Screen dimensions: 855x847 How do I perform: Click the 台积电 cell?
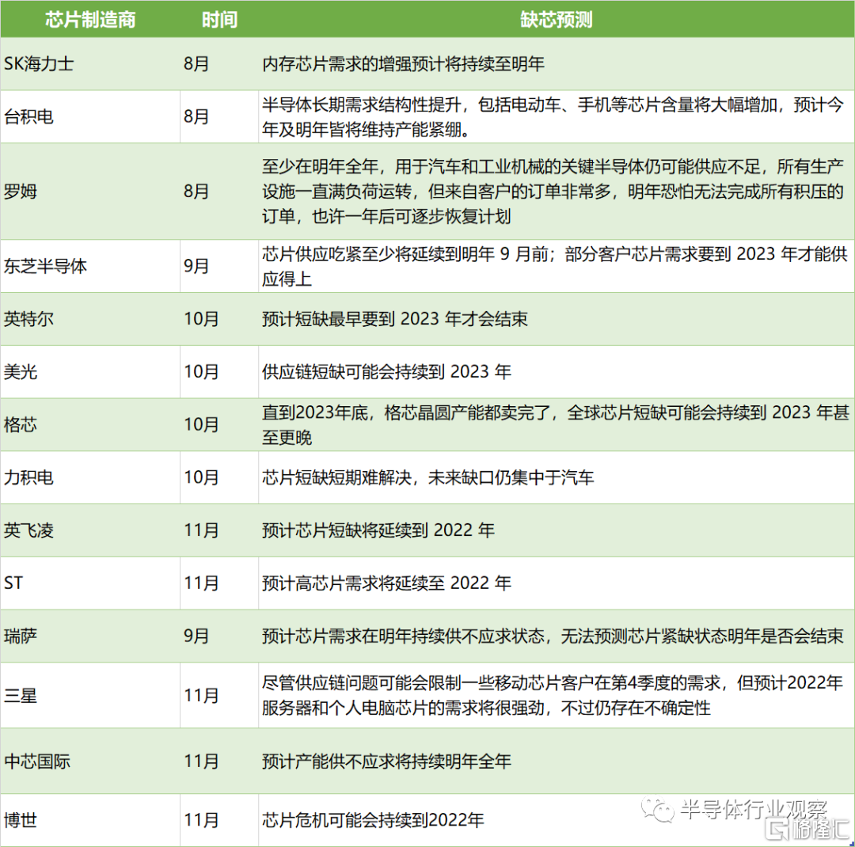(x=28, y=117)
